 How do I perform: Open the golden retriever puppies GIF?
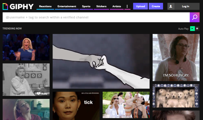(x=176, y=96)
